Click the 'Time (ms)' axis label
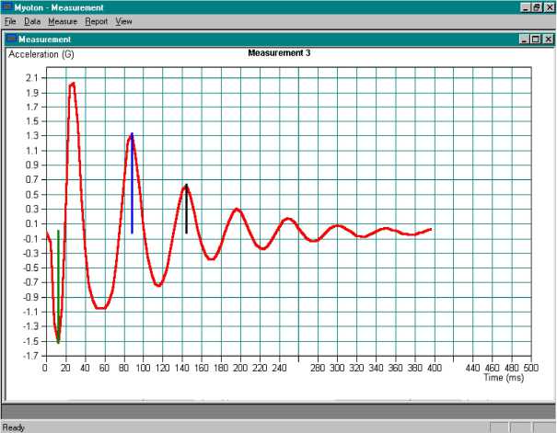 tap(506, 377)
